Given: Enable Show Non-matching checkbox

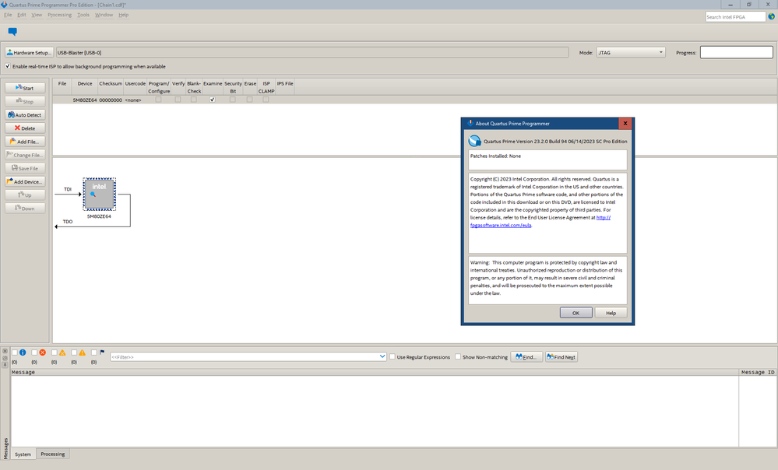Looking at the screenshot, I should (458, 356).
